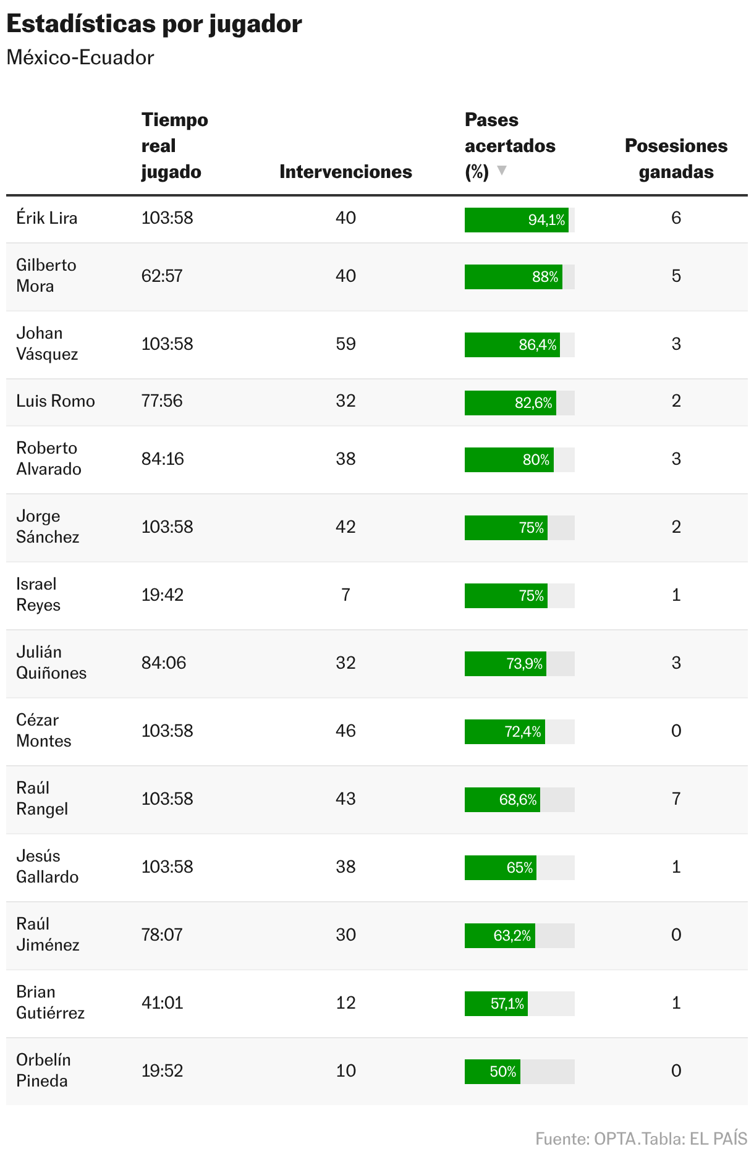This screenshot has width=754, height=1157.
Task: Click Orbelín Pineda's 50% pass bar
Action: [x=520, y=1072]
